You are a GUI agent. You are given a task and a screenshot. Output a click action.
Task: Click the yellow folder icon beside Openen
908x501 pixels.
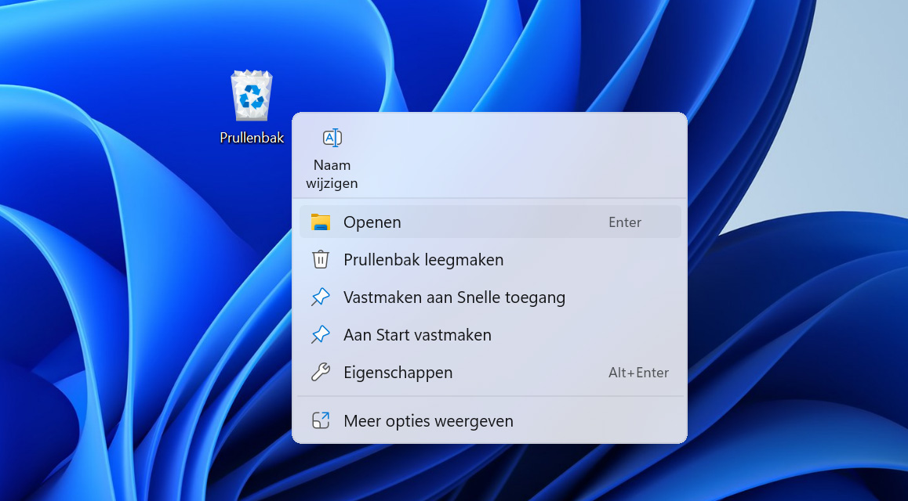(x=320, y=222)
